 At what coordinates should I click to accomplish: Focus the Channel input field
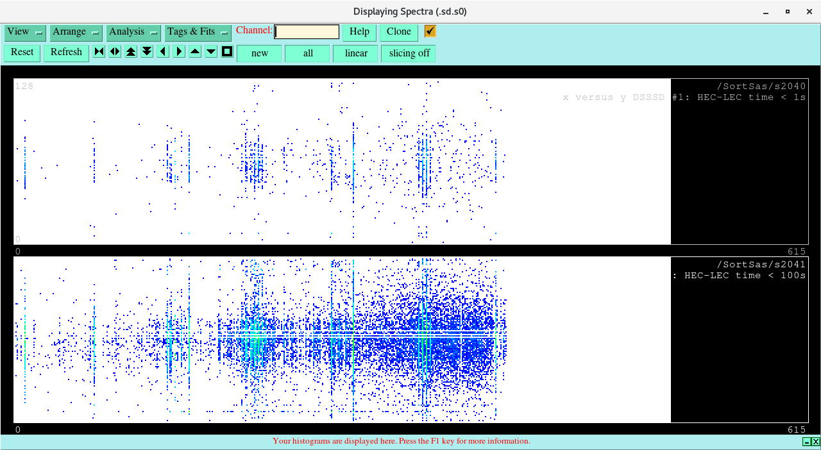(307, 32)
